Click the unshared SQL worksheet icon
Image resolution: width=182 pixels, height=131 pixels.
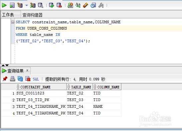[x=70, y=5]
